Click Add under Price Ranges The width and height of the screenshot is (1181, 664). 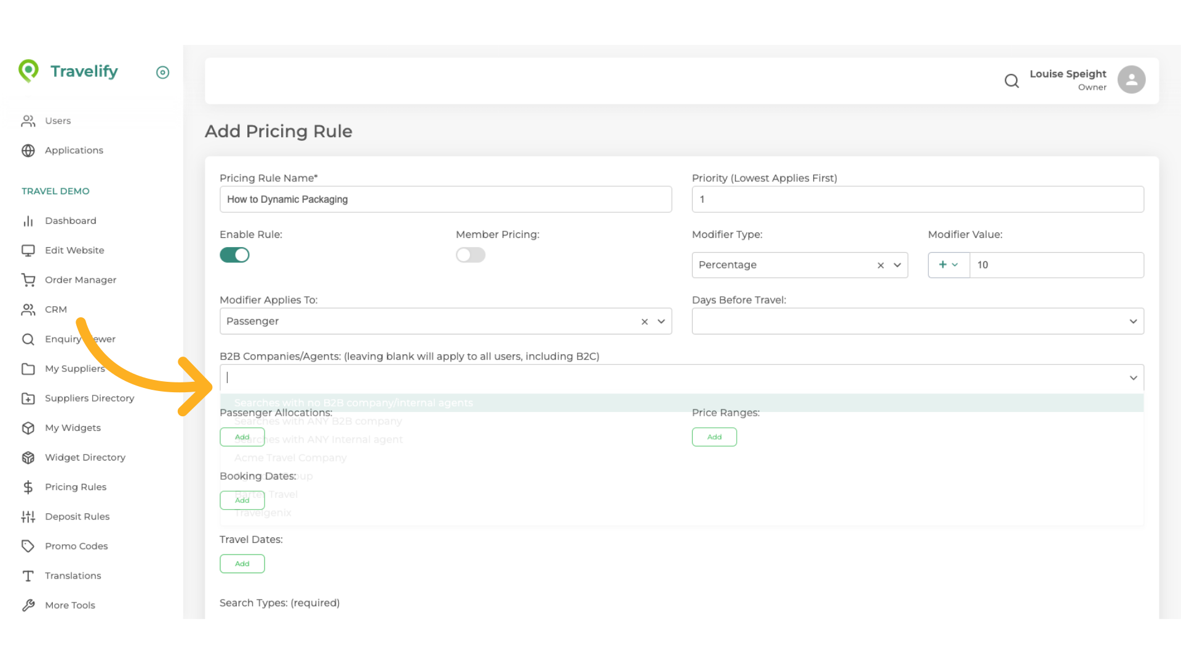point(714,437)
